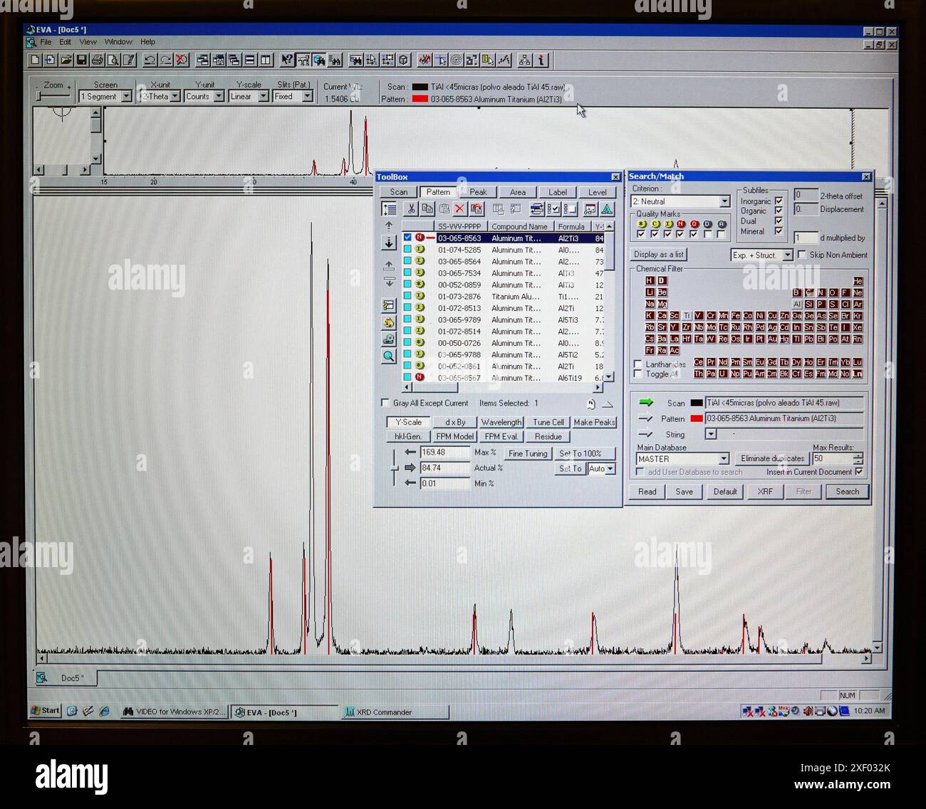Select Ti element in the Chemical Filter

pos(687,316)
